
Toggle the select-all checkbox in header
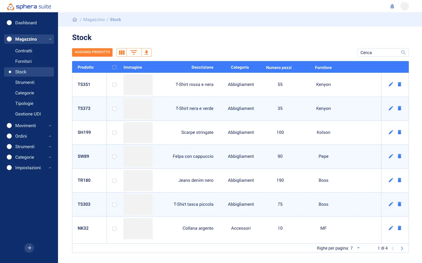(115, 67)
